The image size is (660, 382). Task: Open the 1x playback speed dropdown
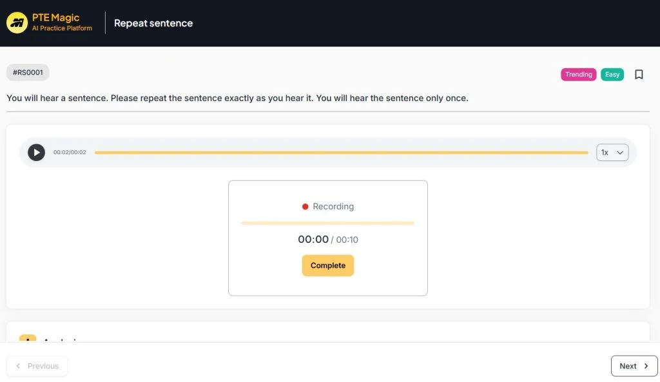(612, 153)
